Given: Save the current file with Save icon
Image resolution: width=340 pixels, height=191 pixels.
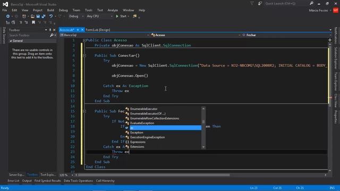Looking at the screenshot, I should click(x=38, y=16).
